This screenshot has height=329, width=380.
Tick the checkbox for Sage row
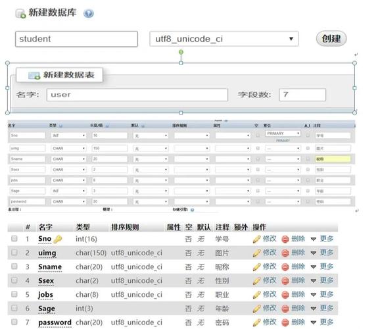point(14,308)
